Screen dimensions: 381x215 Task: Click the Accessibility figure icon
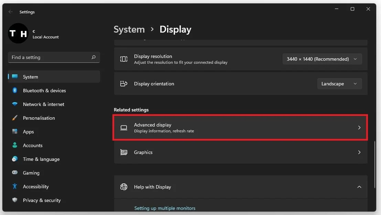pyautogui.click(x=15, y=187)
